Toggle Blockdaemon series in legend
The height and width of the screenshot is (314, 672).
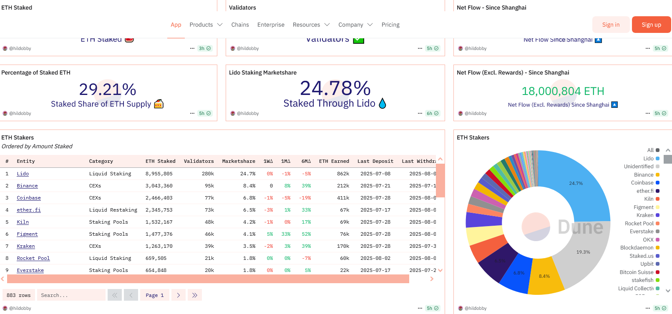coord(640,247)
